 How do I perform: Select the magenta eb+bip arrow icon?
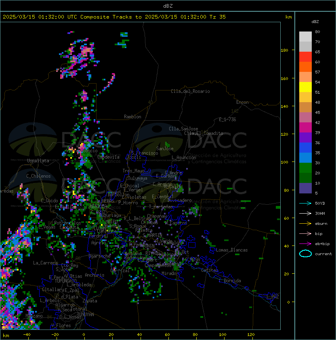(x=305, y=243)
